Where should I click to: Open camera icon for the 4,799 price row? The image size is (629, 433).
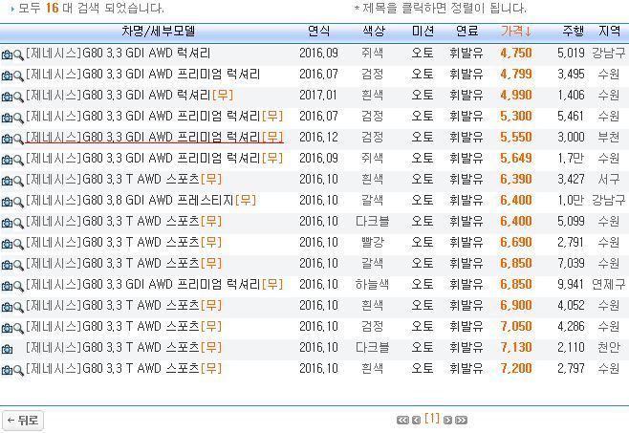click(x=7, y=76)
